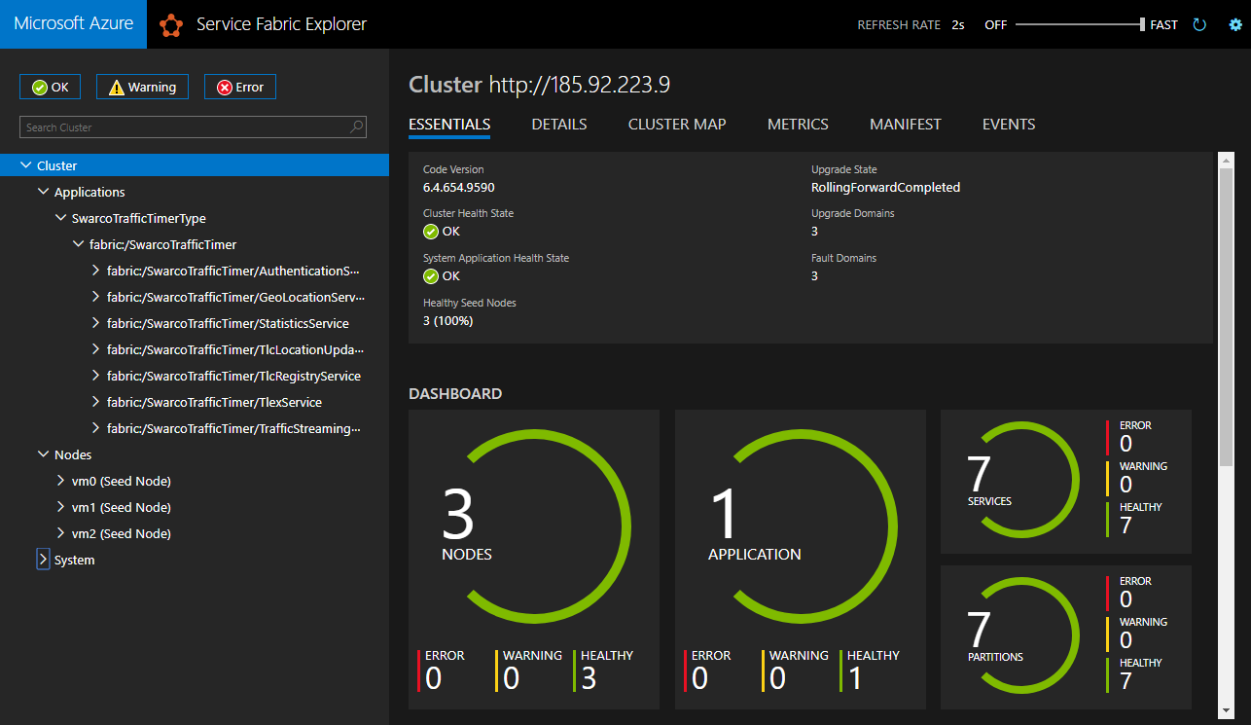Expand the vm2 (Seed Node) chevron
The width and height of the screenshot is (1251, 725).
60,533
